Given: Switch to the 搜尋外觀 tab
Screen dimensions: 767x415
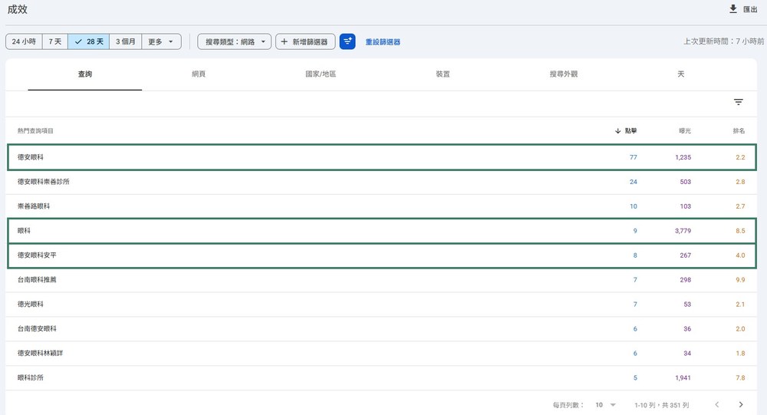Looking at the screenshot, I should [x=564, y=74].
